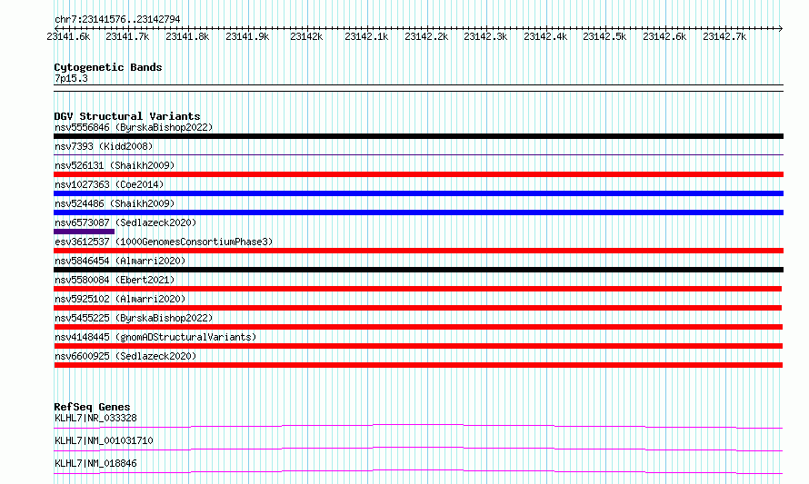Open variant nsv5925102 (Almarri2020) label
The height and width of the screenshot is (484, 809).
120,300
